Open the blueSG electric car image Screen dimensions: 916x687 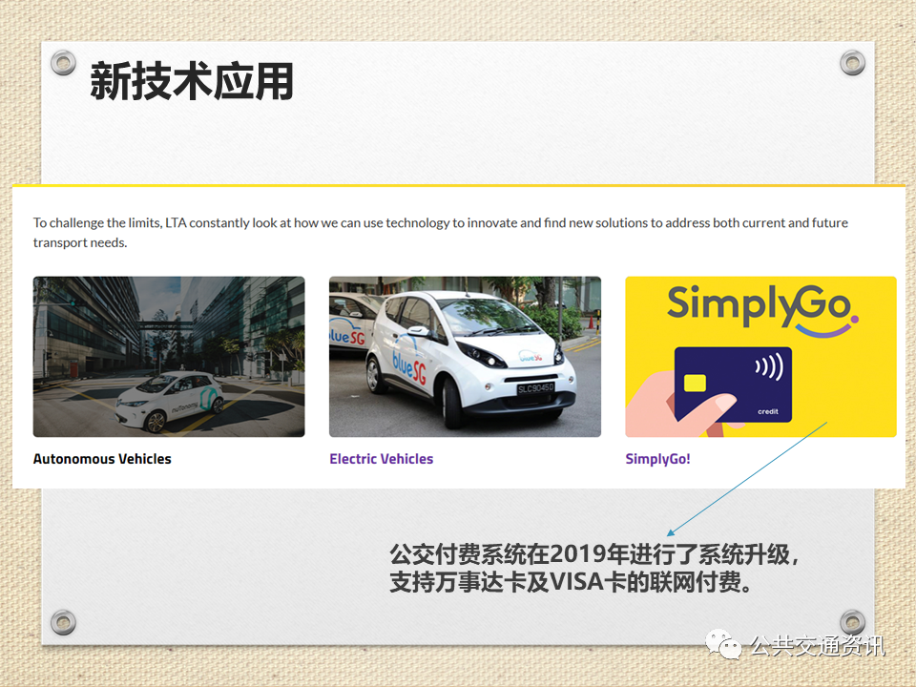[465, 356]
